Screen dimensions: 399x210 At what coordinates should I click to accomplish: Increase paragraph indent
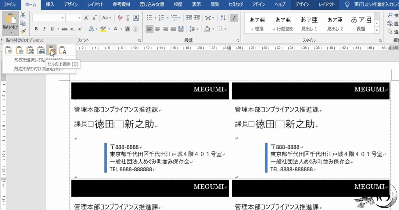pos(197,18)
